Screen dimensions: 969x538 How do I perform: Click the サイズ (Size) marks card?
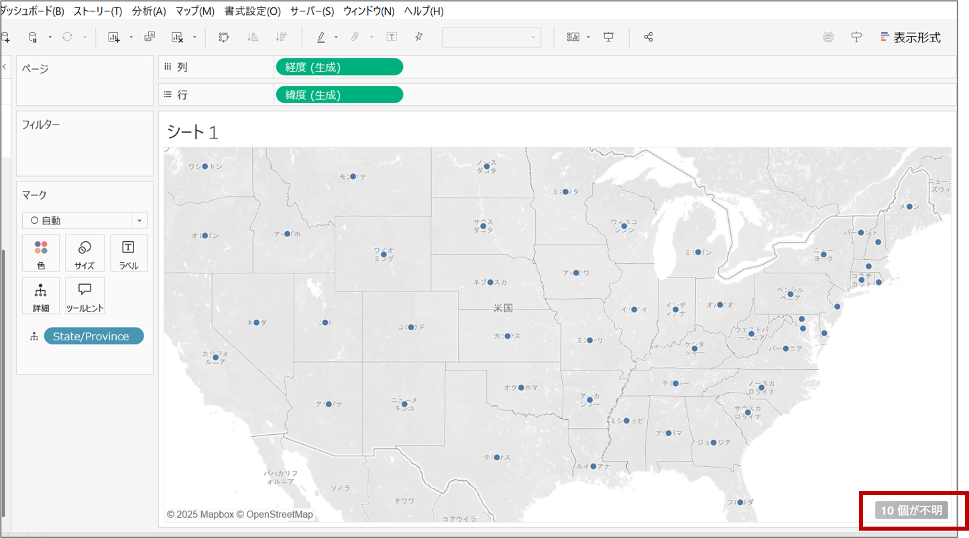pyautogui.click(x=84, y=253)
